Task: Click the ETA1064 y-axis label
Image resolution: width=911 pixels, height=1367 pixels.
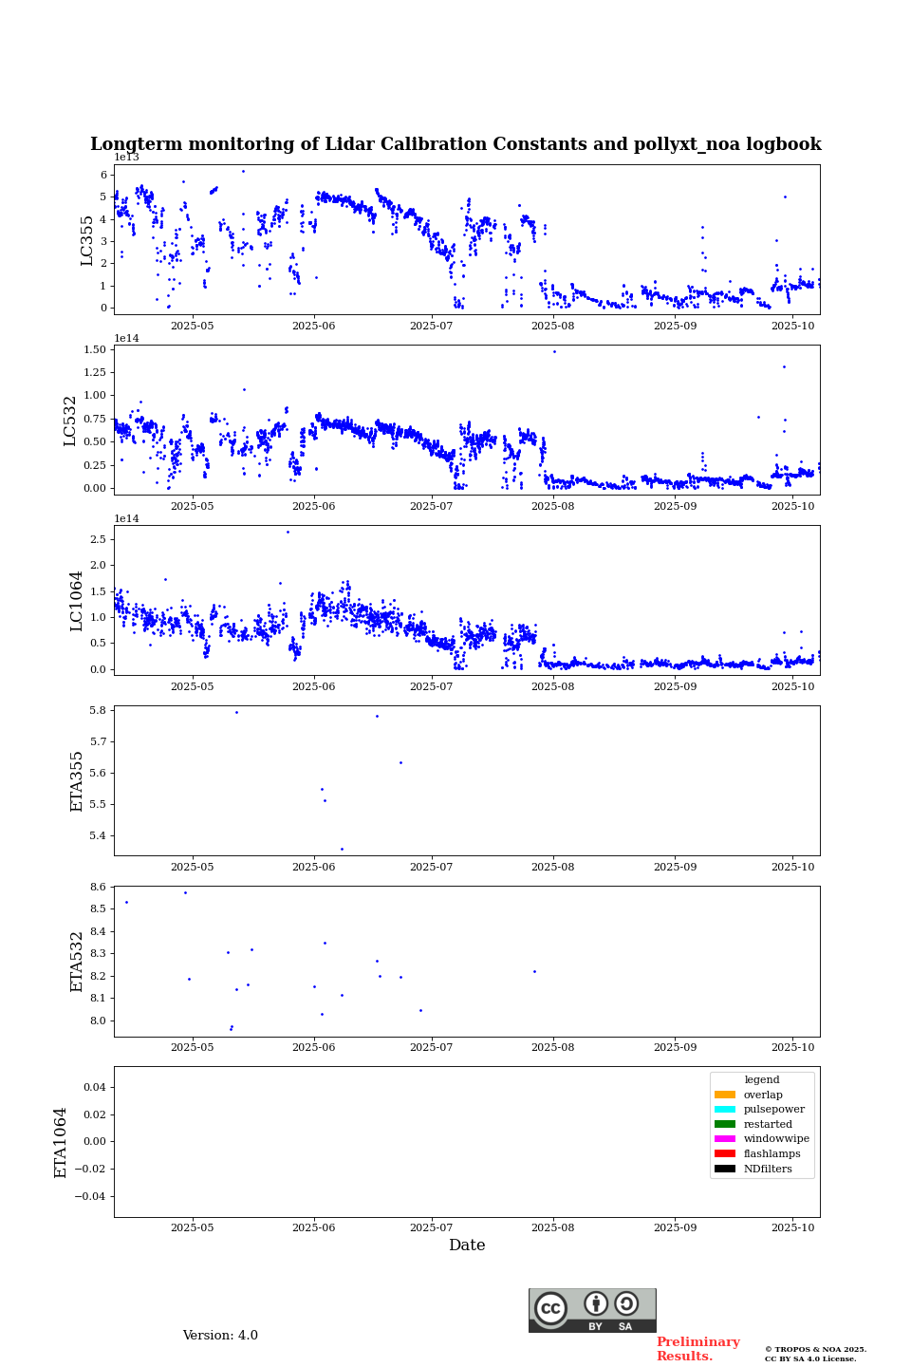Action: point(61,1142)
